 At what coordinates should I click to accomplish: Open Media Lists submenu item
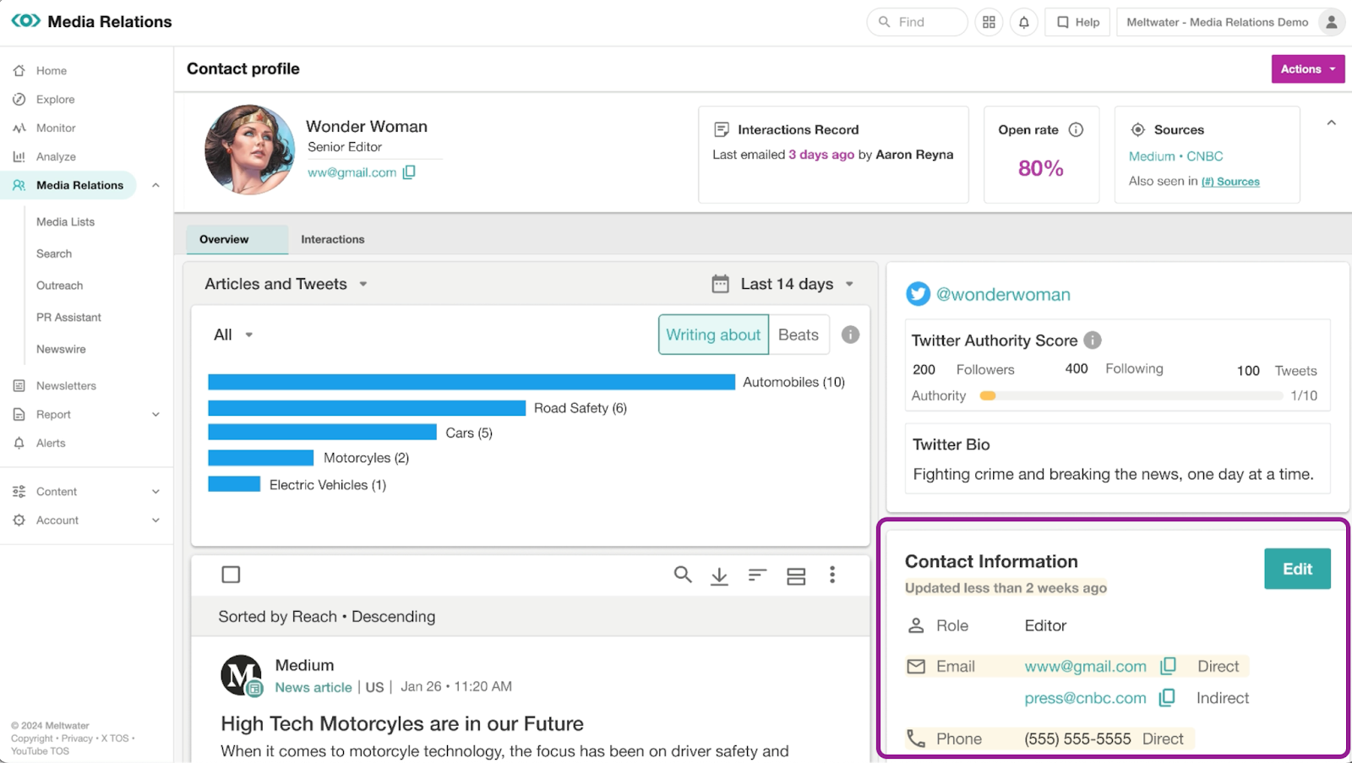65,222
